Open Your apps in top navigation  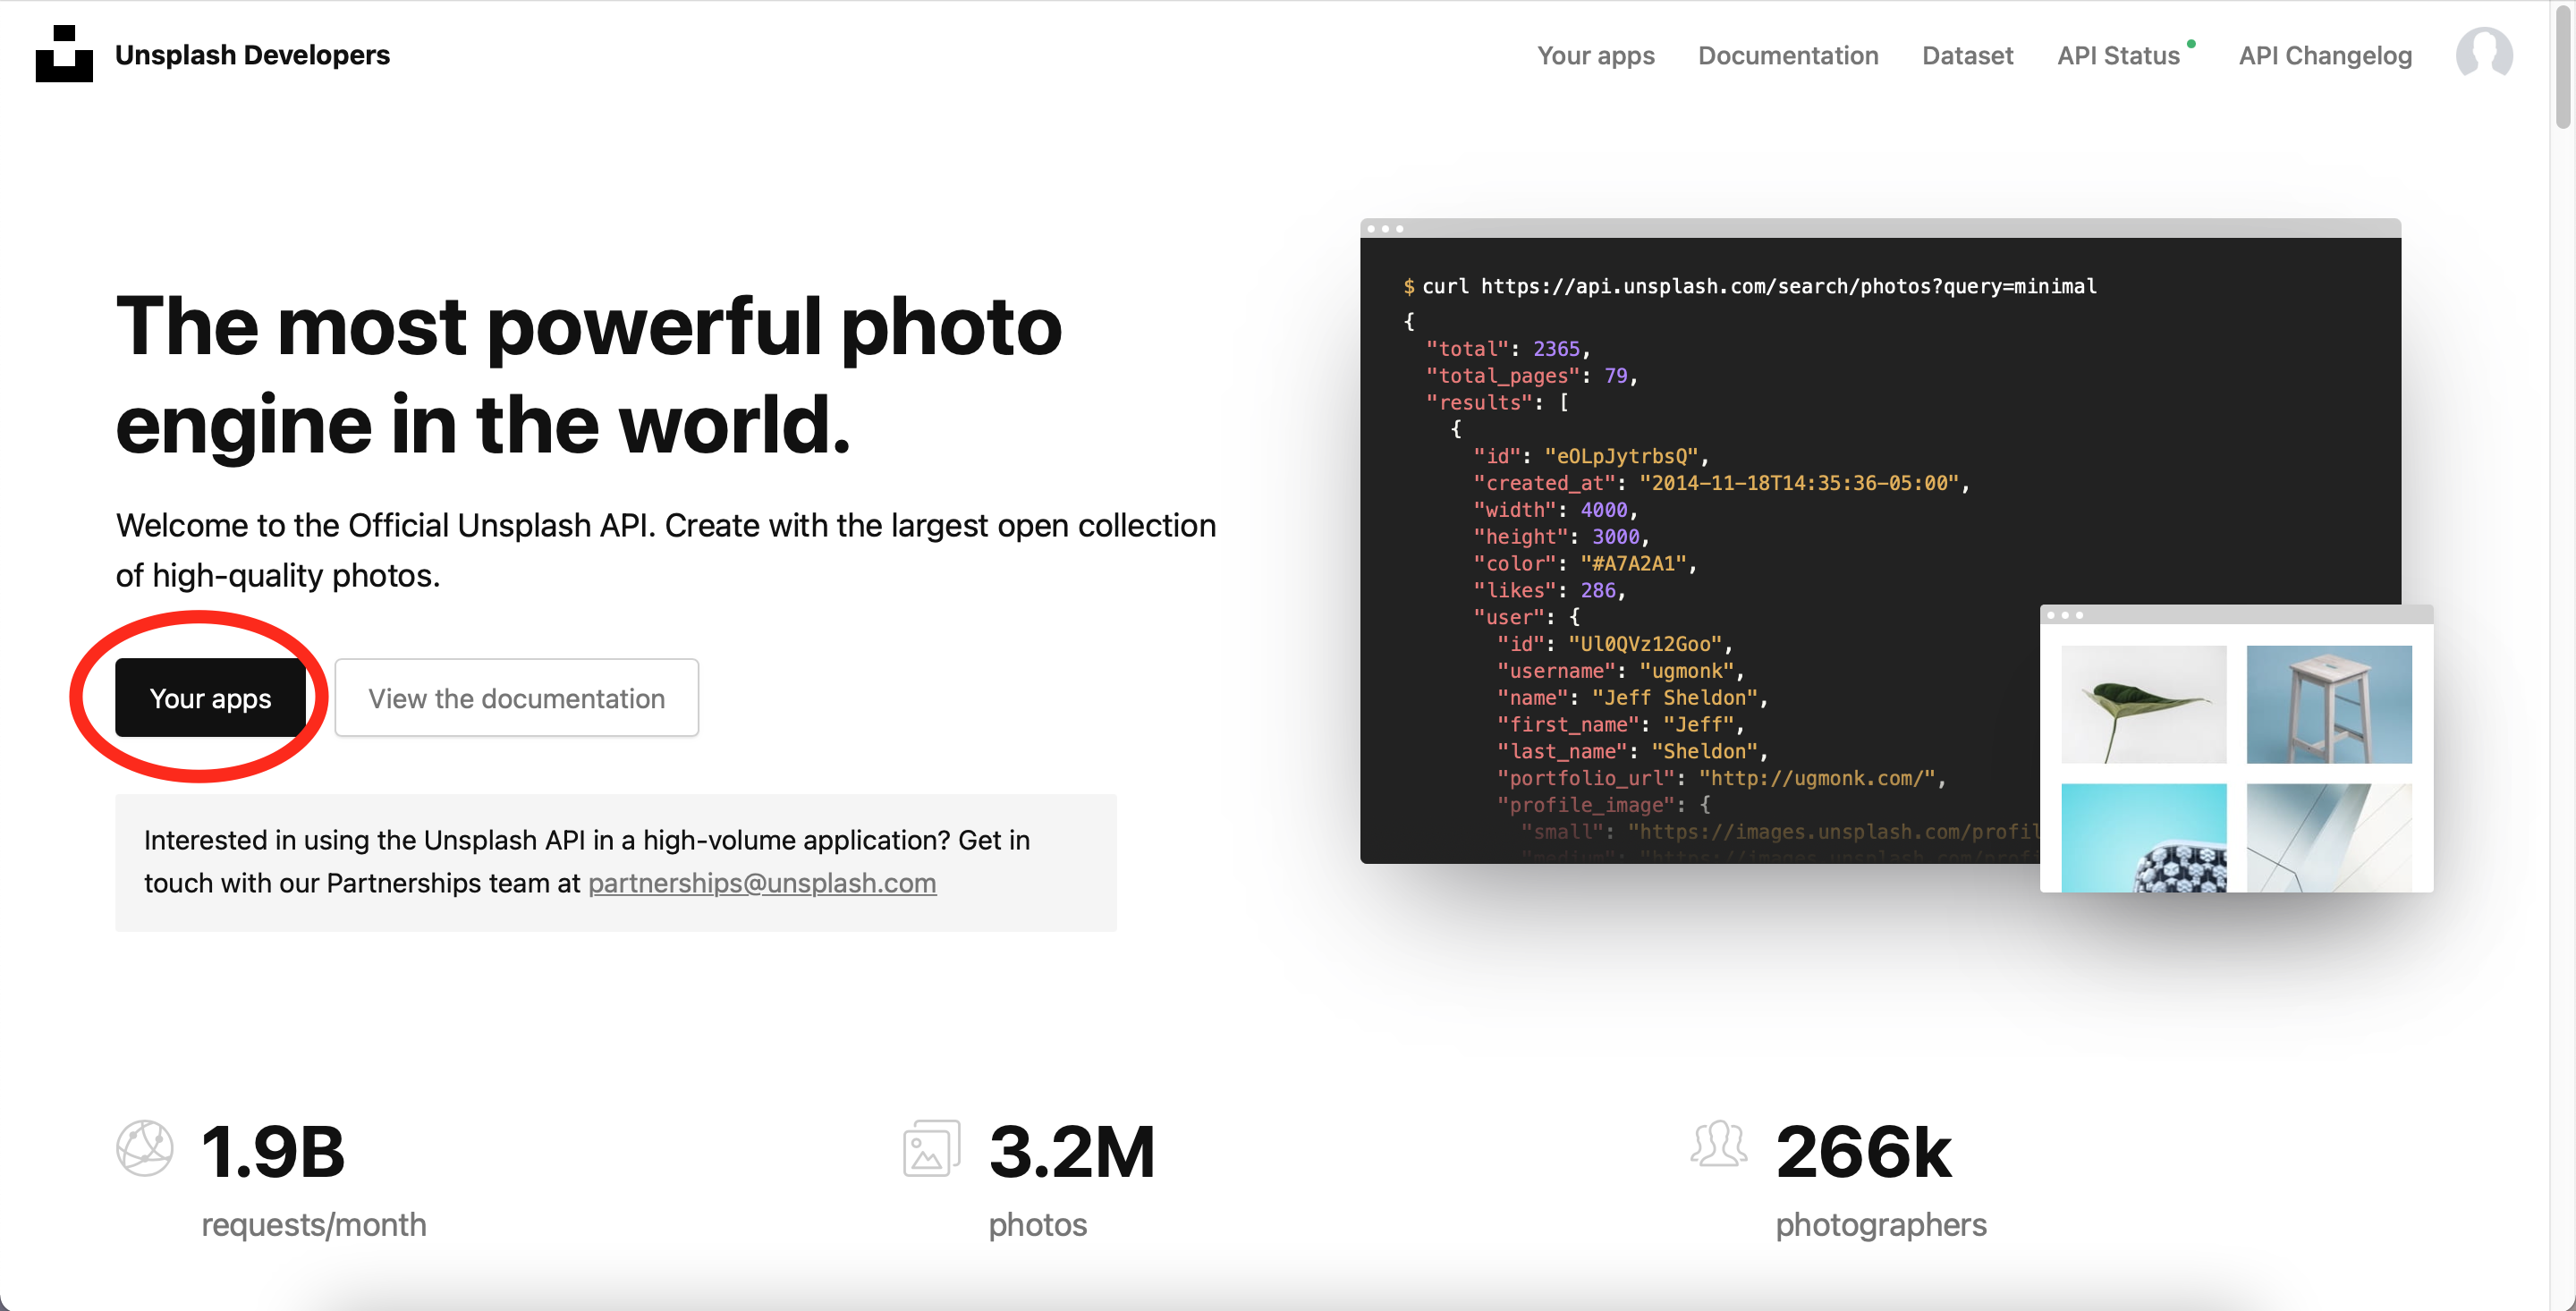[1595, 56]
